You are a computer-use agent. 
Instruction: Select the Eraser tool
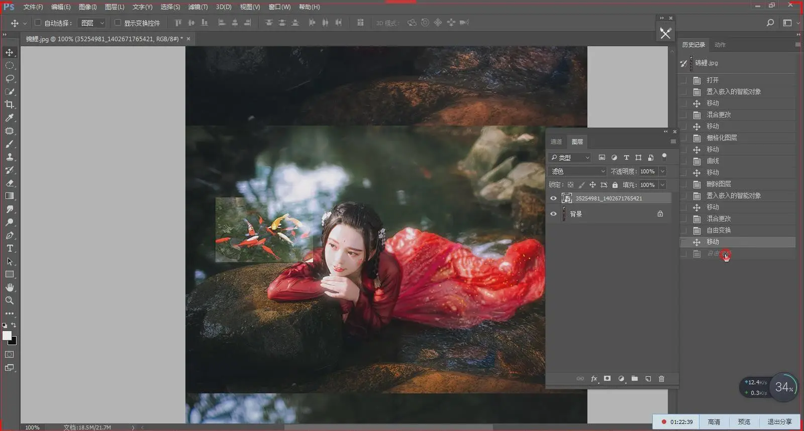[x=10, y=183]
